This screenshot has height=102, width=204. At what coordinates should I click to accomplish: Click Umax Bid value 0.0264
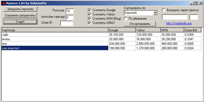pos(189,48)
